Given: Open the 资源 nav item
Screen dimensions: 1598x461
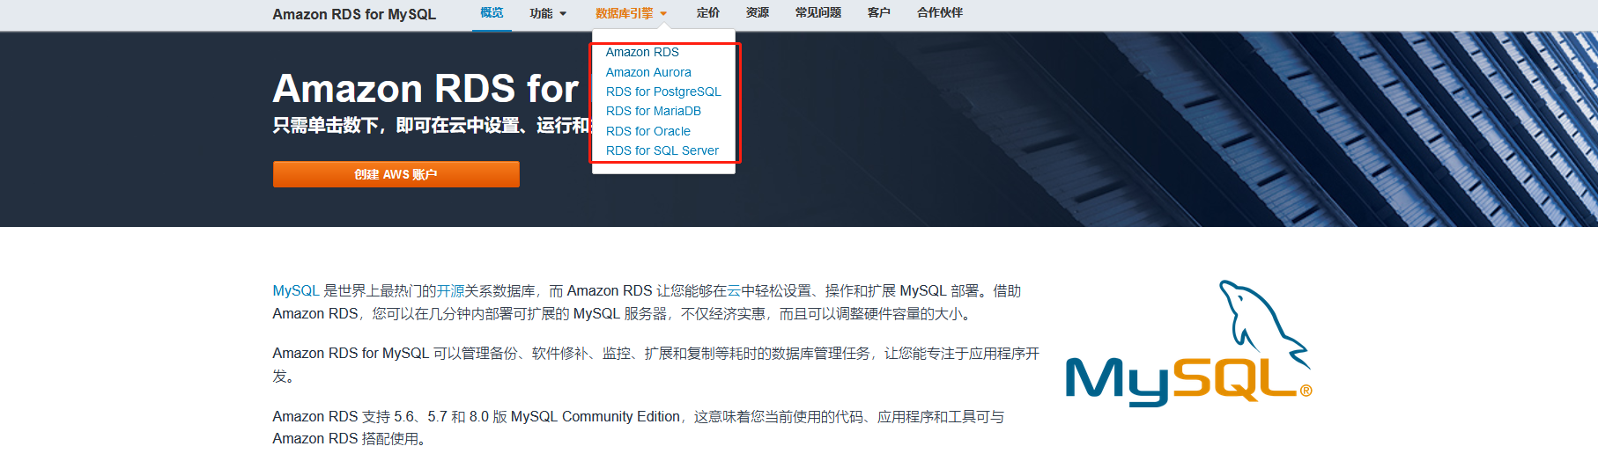Looking at the screenshot, I should point(757,13).
